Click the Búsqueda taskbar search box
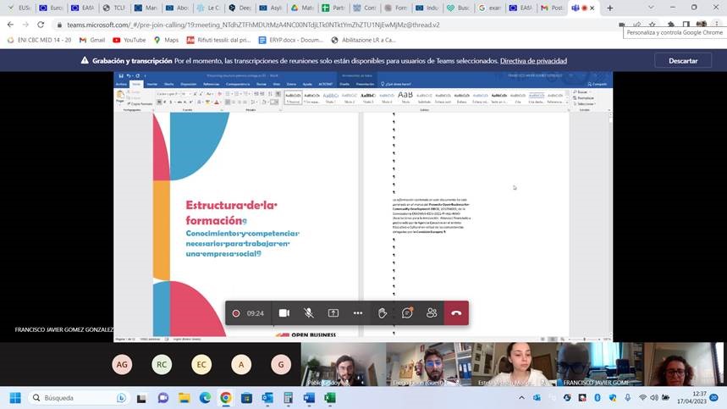 [x=78, y=398]
